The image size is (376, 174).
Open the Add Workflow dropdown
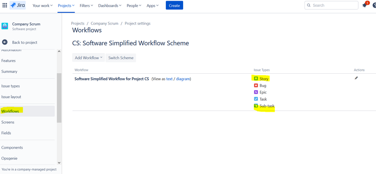pos(89,58)
